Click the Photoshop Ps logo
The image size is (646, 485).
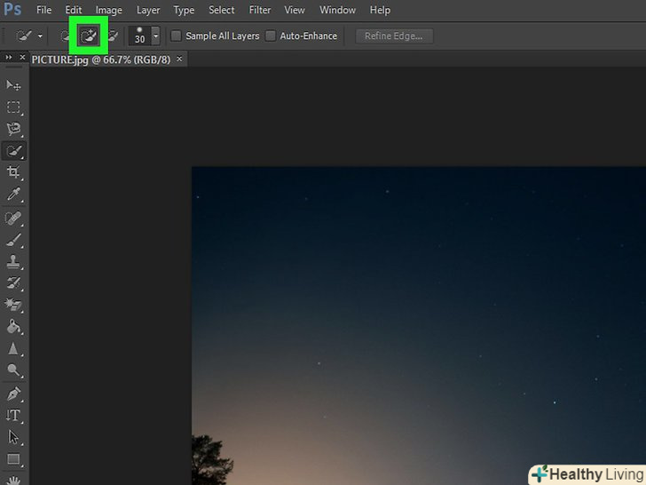(x=12, y=9)
